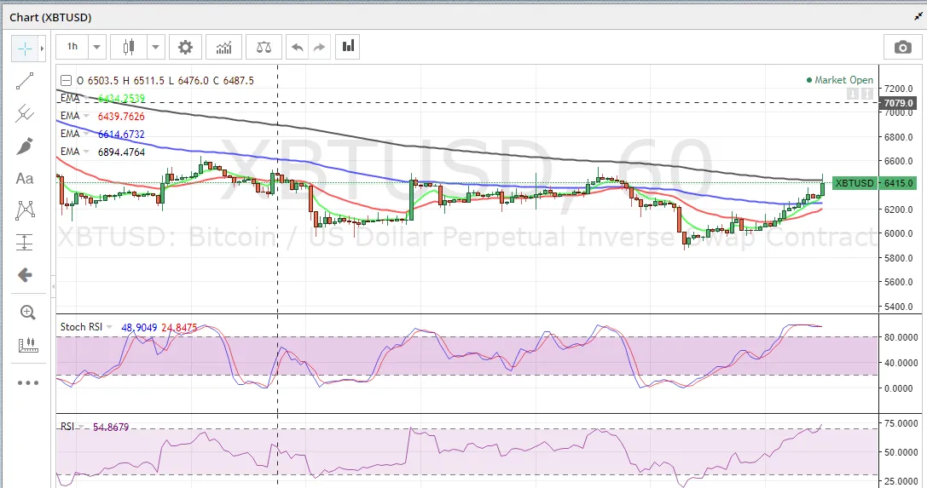Pick the brush drawing tool
Viewport: 927px width, 488px height.
point(25,146)
